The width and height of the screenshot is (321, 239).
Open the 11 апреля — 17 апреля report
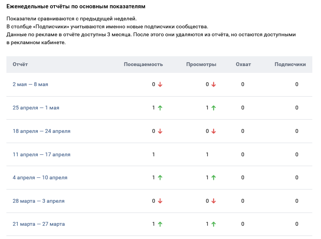(41, 154)
